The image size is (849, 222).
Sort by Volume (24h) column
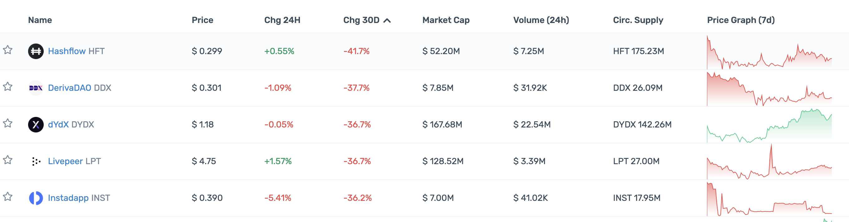(541, 20)
